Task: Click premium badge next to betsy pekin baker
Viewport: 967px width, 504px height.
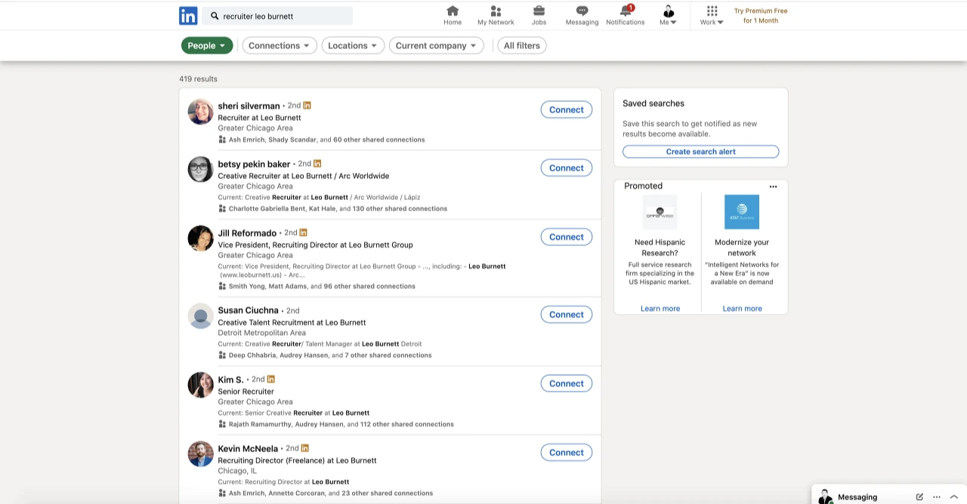Action: [x=317, y=164]
